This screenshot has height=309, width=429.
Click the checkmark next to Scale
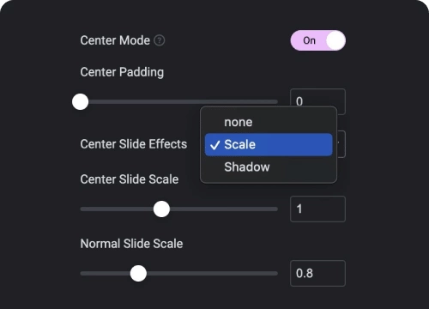tap(214, 145)
